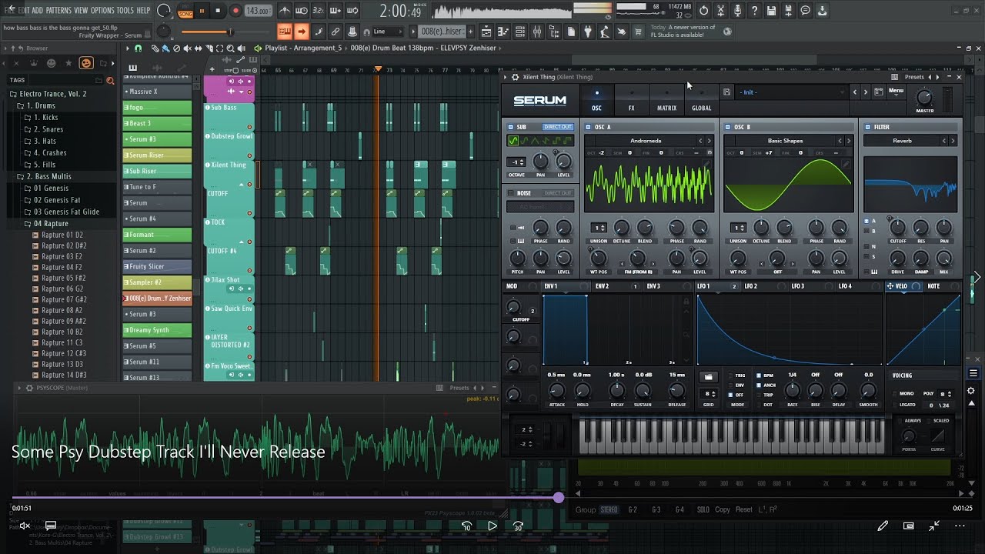Start recording with the record button

pos(235,11)
